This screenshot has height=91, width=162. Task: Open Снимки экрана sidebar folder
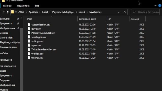pyautogui.click(x=8, y=47)
